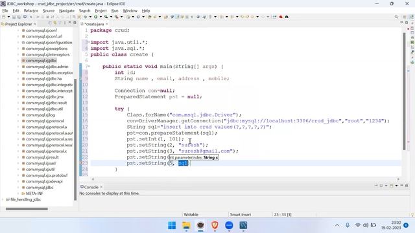Click the Save All toolbar icon
The height and width of the screenshot is (233, 415).
click(x=19, y=17)
